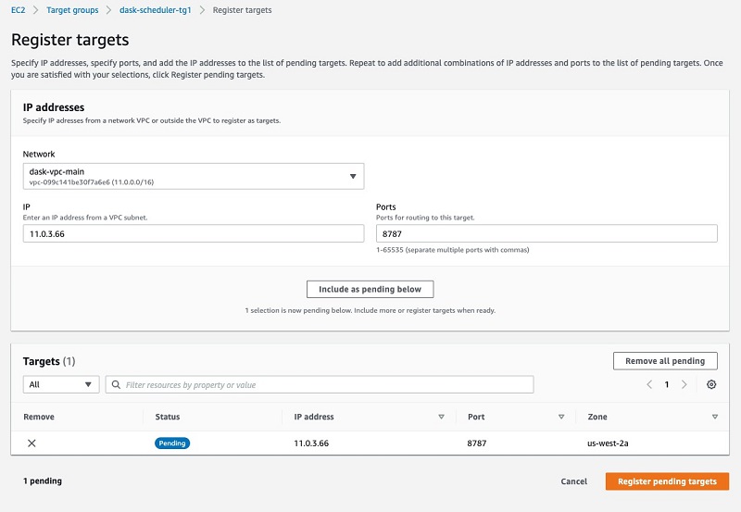Click the IP address column header label

click(314, 417)
